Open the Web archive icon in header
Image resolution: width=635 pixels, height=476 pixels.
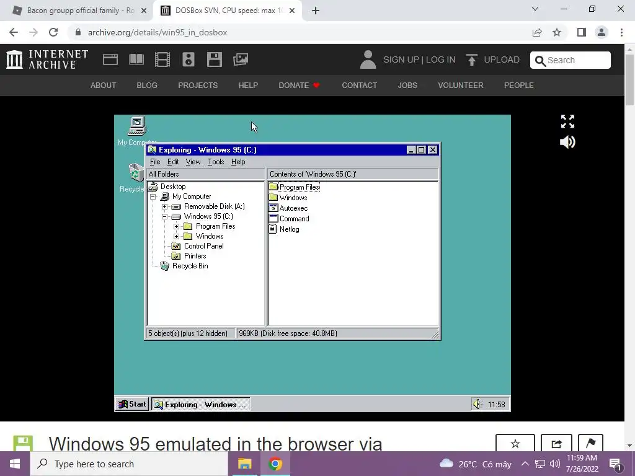coord(110,59)
